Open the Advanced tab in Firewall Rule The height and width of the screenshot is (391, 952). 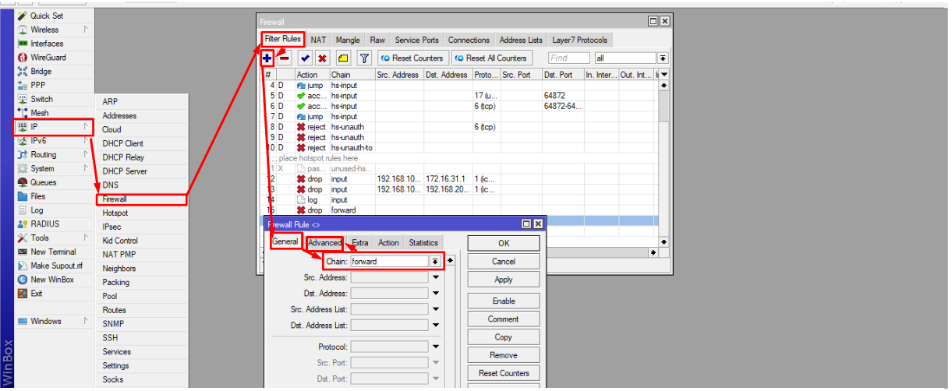(x=324, y=243)
